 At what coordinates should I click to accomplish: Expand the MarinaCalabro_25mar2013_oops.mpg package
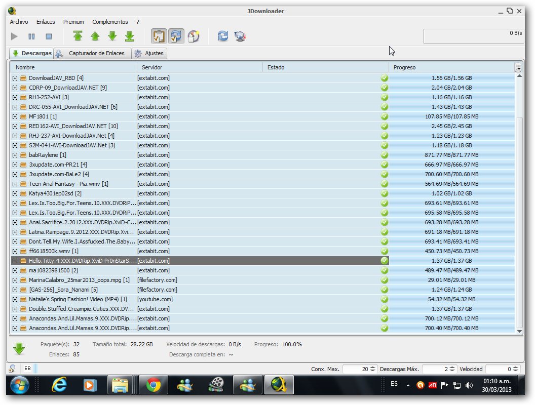click(x=15, y=280)
